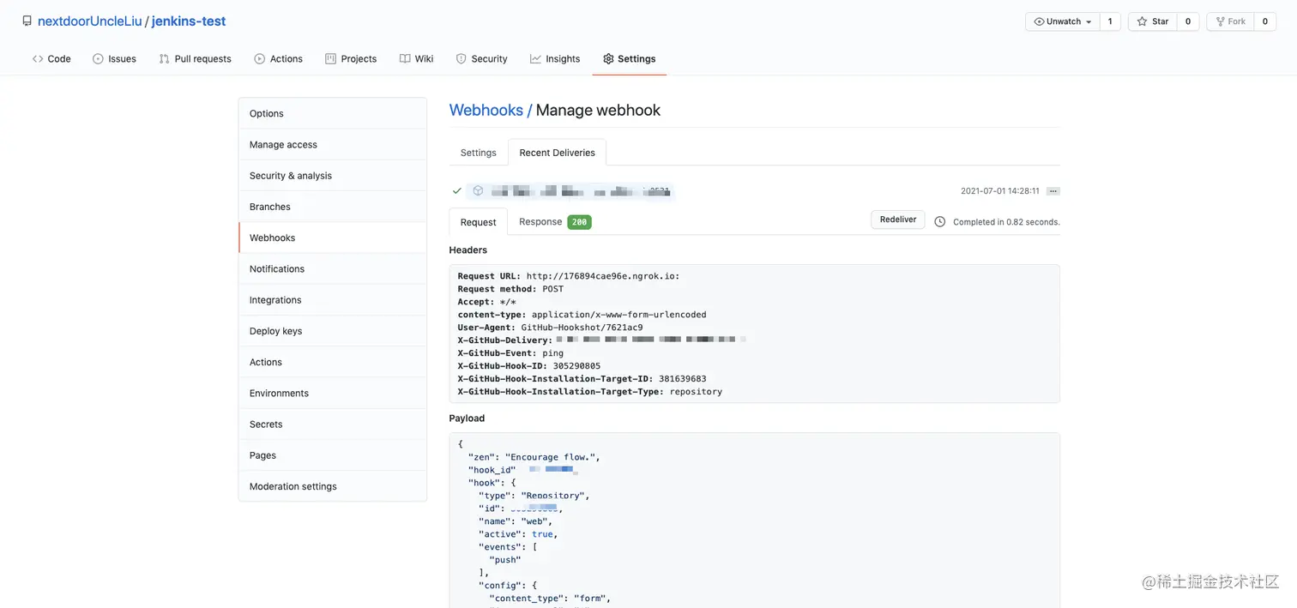Switch to the Request tab
1297x608 pixels.
(x=478, y=222)
